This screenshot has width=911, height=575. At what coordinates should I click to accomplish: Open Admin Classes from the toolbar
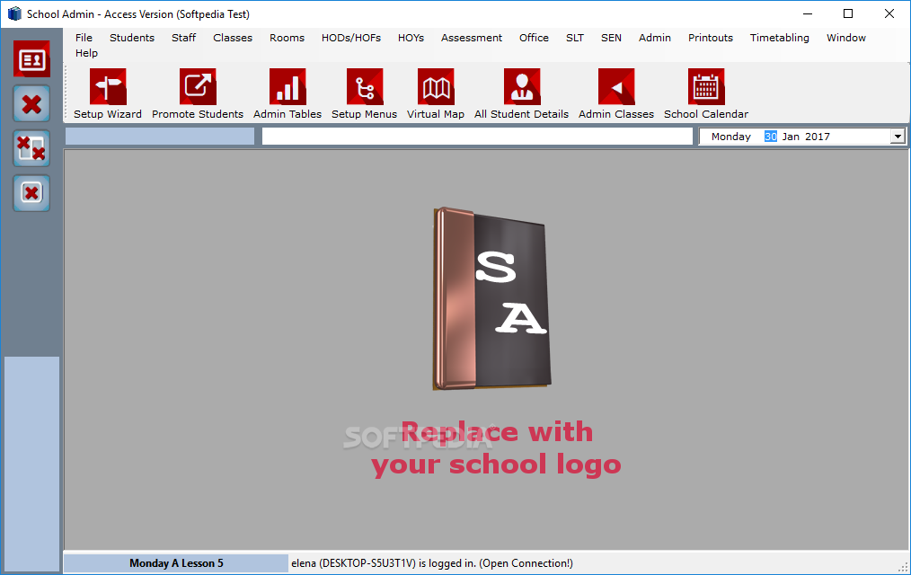pyautogui.click(x=615, y=93)
